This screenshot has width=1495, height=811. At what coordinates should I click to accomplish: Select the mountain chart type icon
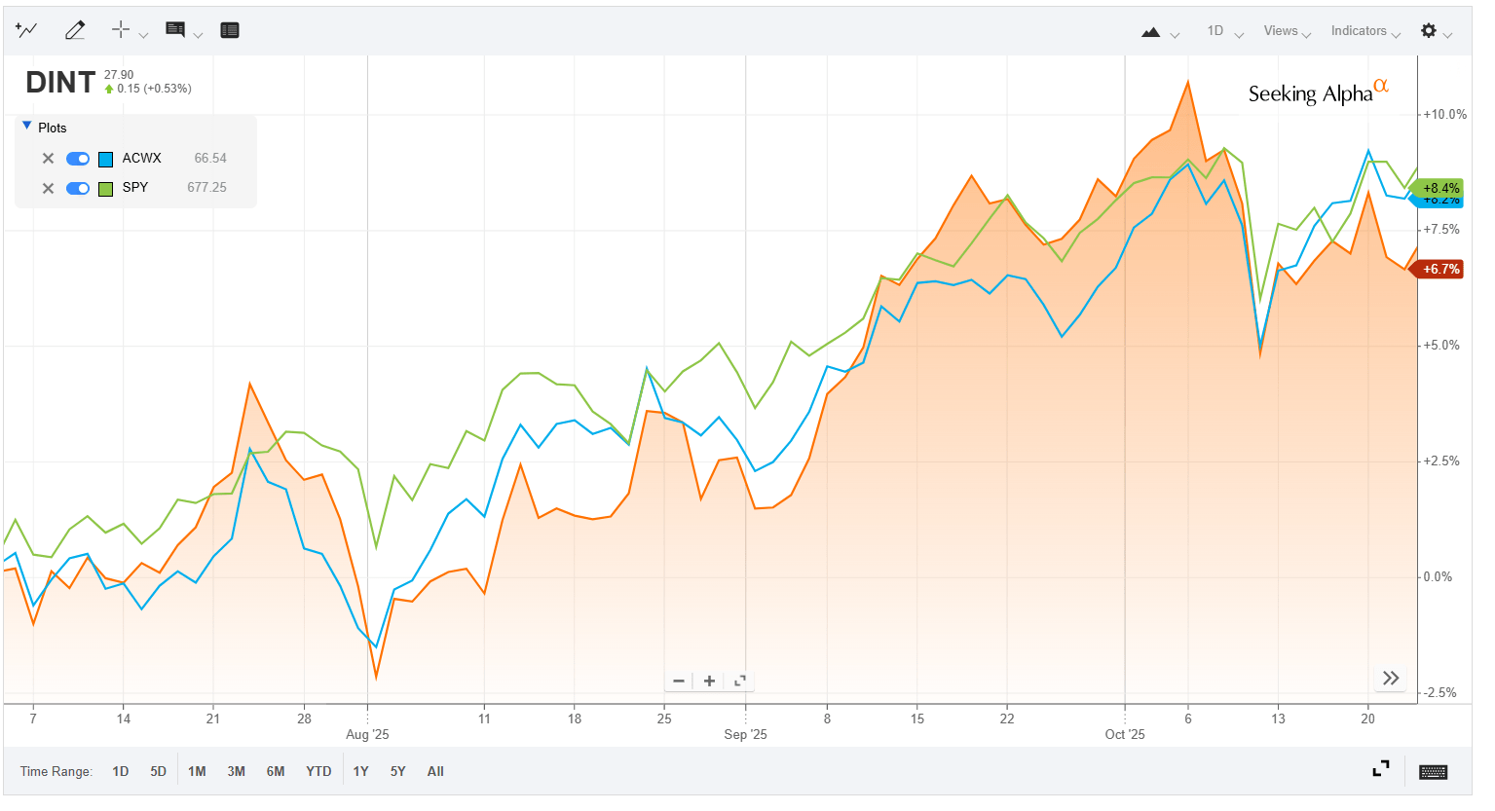pyautogui.click(x=1151, y=31)
